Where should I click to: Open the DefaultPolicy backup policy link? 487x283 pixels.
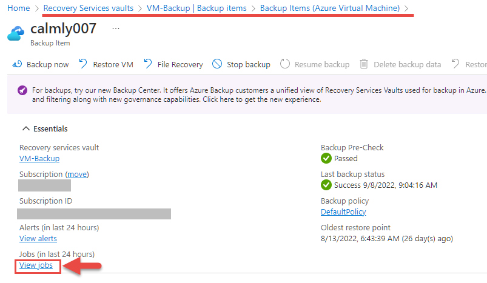tap(343, 212)
